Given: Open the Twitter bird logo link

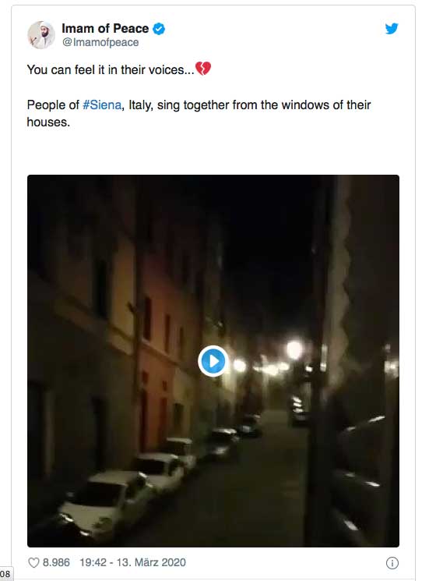Looking at the screenshot, I should click(x=392, y=29).
